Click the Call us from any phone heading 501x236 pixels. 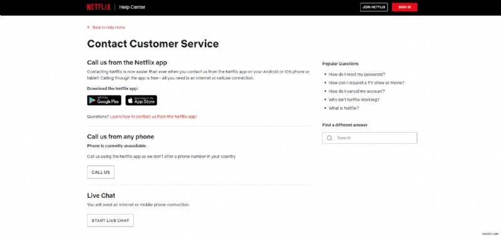(x=120, y=136)
